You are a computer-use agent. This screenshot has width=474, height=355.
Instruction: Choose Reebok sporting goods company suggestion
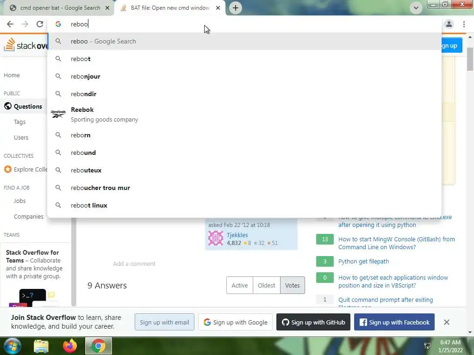244,115
